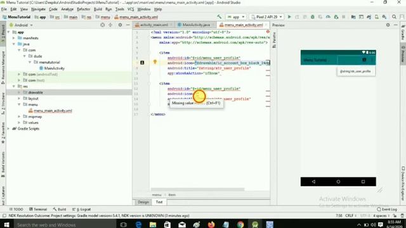Open the SDK Manager toolbar icon
This screenshot has height=228, width=406.
pos(384,17)
